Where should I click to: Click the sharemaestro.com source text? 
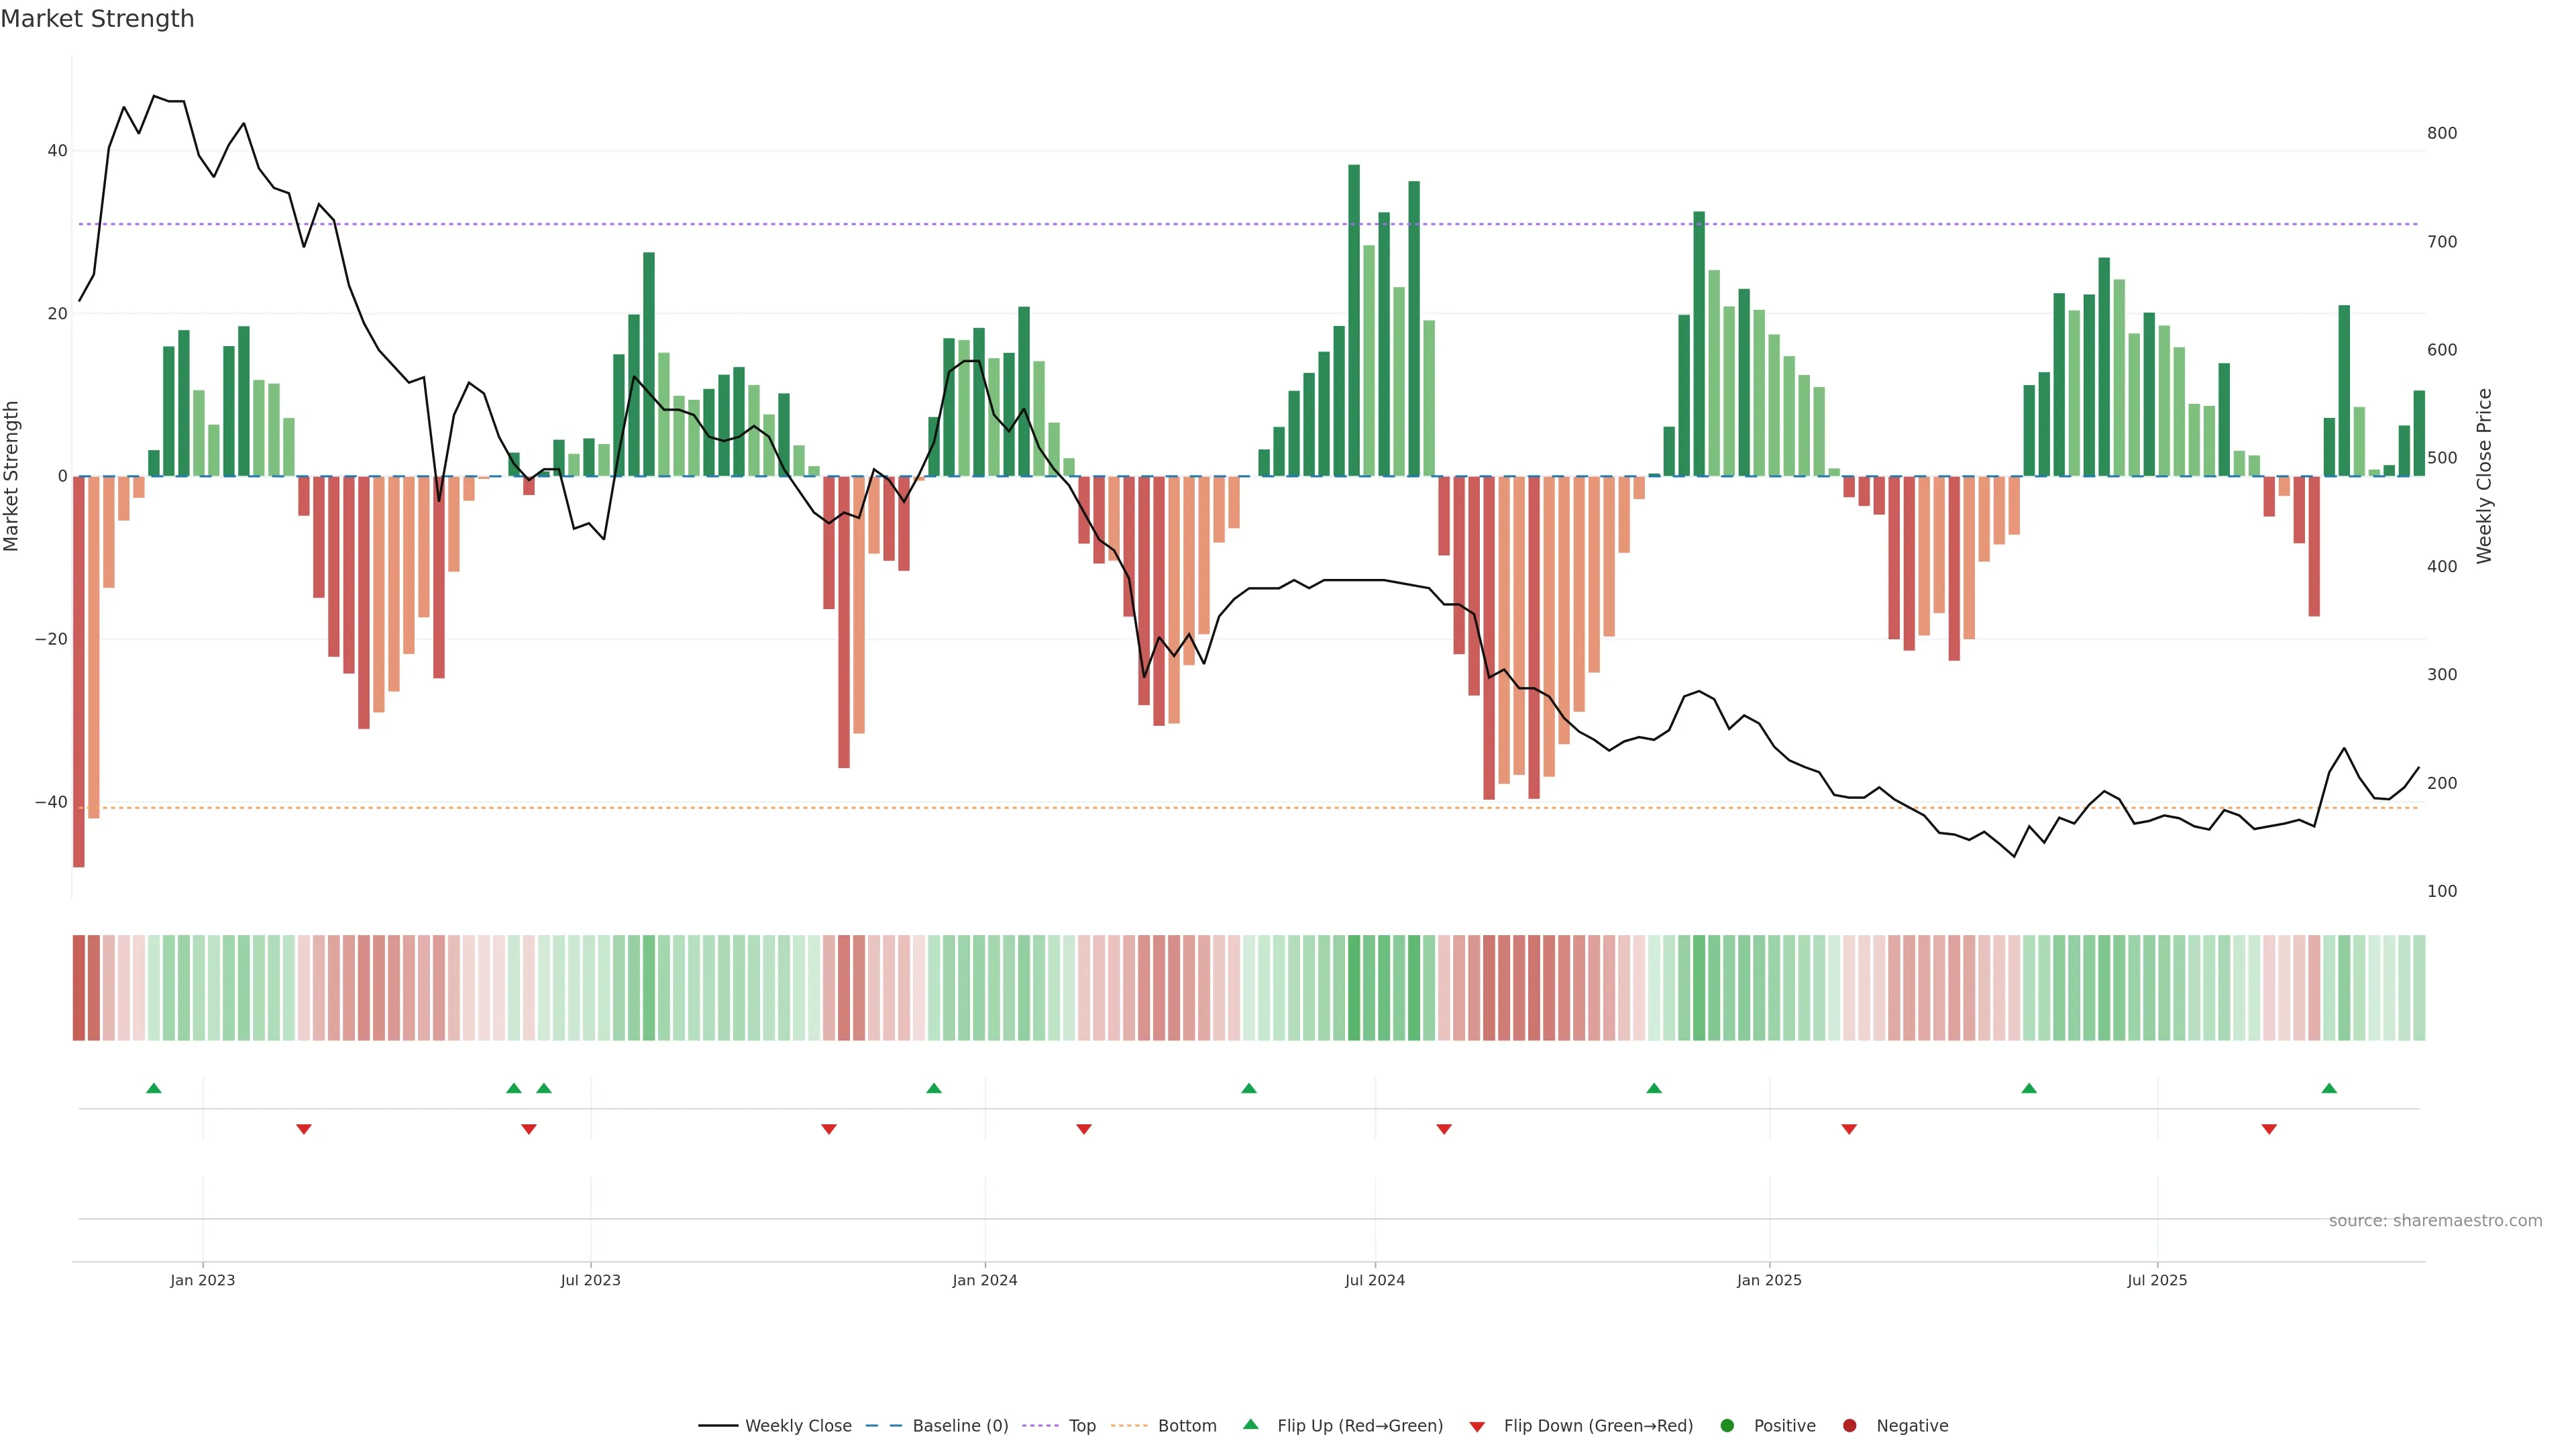click(2435, 1221)
